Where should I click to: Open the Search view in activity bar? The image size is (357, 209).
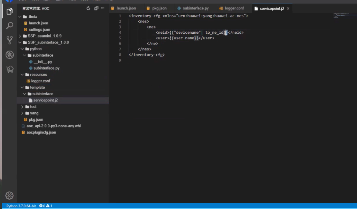coord(9,26)
